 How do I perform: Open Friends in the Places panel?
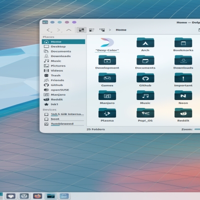click(x=63, y=80)
